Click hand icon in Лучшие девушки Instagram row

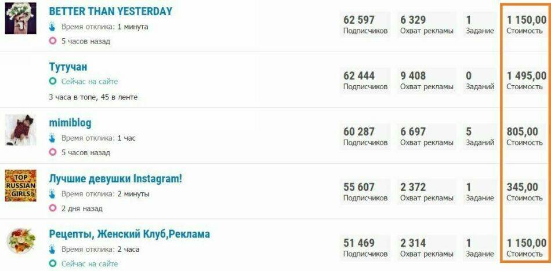(x=53, y=194)
